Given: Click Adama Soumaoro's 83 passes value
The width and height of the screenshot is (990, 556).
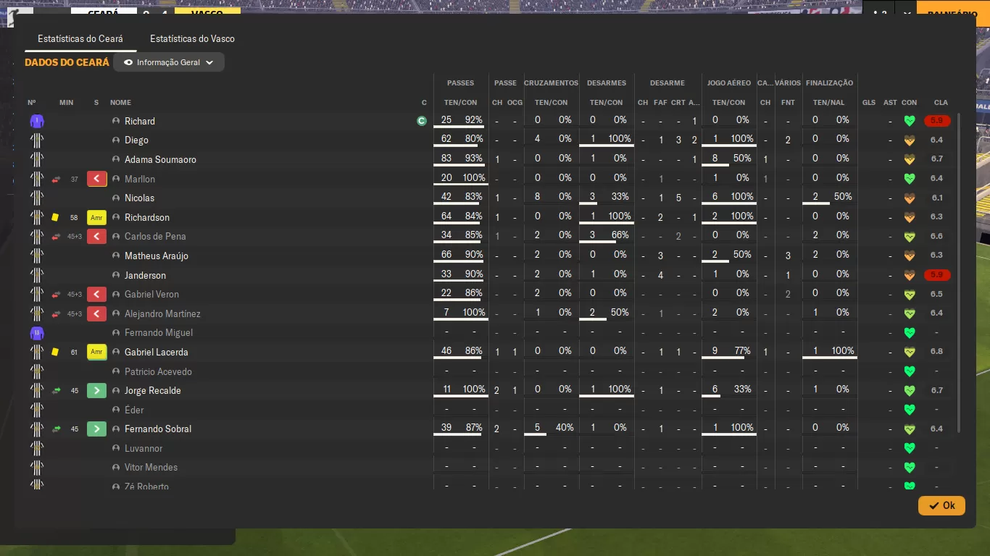Looking at the screenshot, I should [x=446, y=159].
